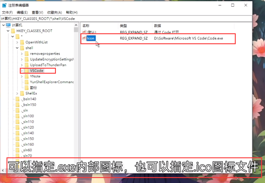This screenshot has height=183, width=265.
Task: Click the (默认) value's ab icon
Action: tap(84, 32)
